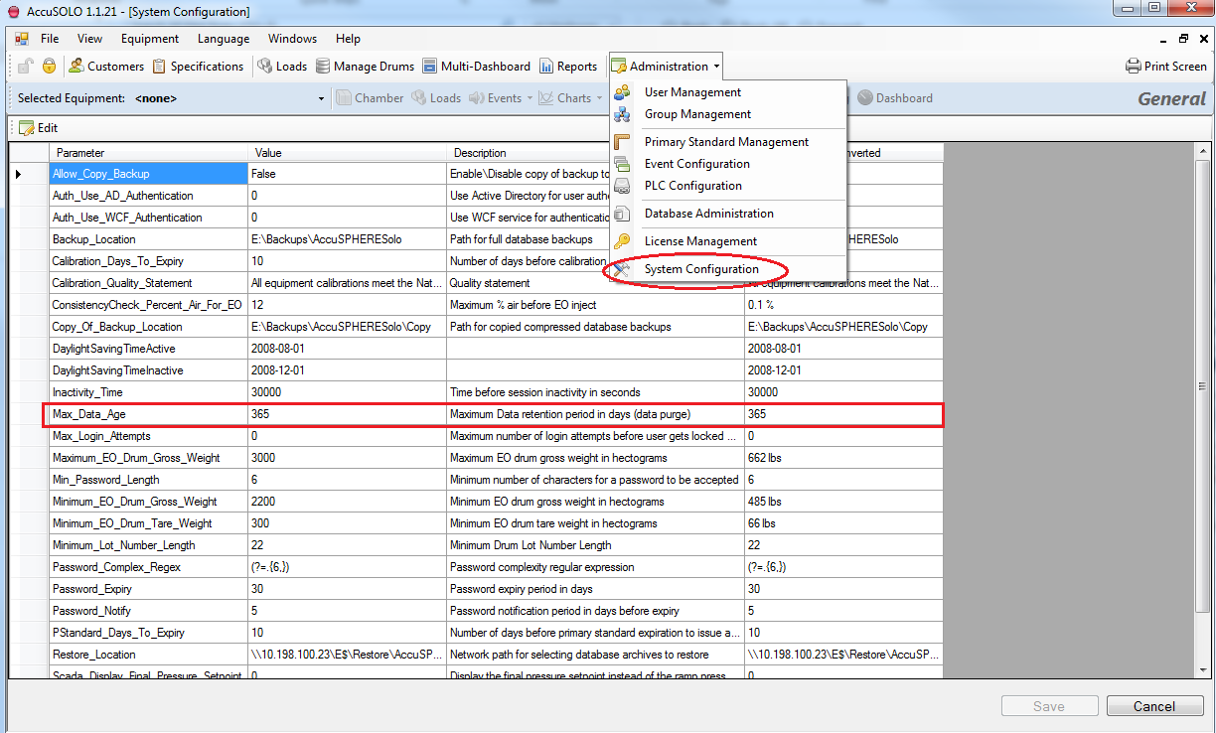Sort by the Parameter column header
This screenshot has width=1216, height=733.
click(x=147, y=153)
